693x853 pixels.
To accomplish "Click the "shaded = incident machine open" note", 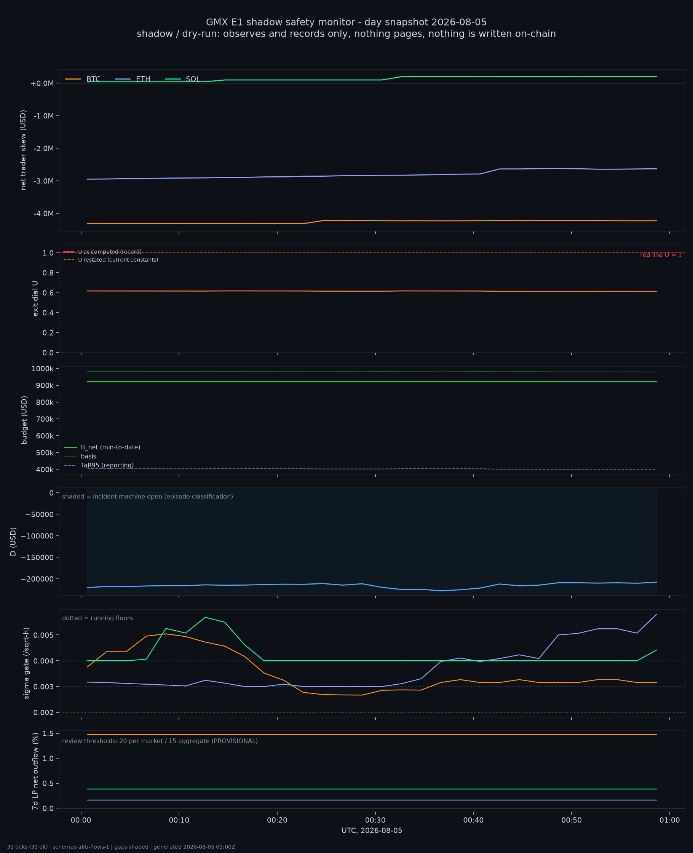I will click(x=148, y=497).
